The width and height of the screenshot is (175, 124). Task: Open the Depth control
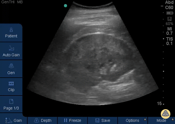coord(43,120)
